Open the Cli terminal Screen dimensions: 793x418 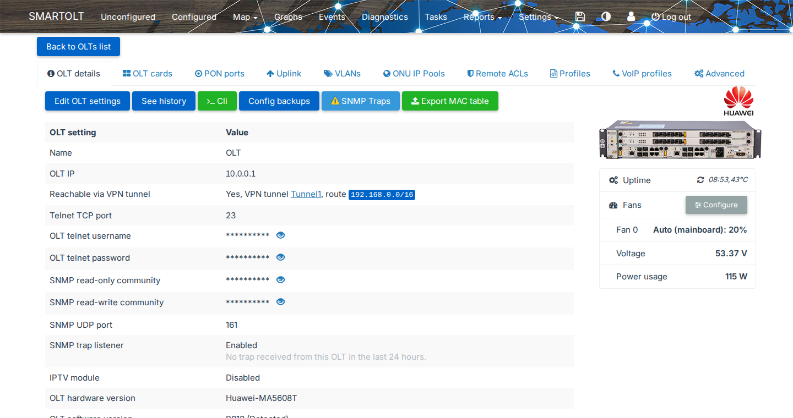tap(217, 101)
